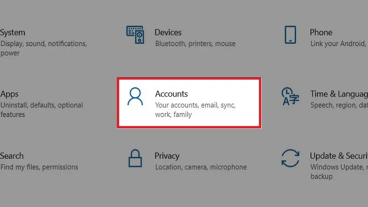Open the Update & Security title
Image resolution: width=368 pixels, height=207 pixels.
[x=339, y=156]
